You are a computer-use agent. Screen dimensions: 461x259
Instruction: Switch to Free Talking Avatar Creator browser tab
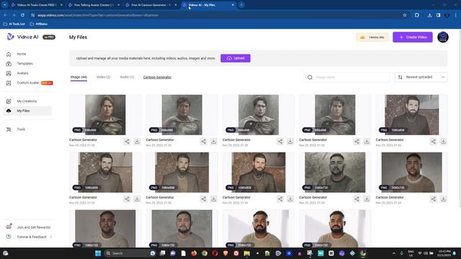[94, 5]
